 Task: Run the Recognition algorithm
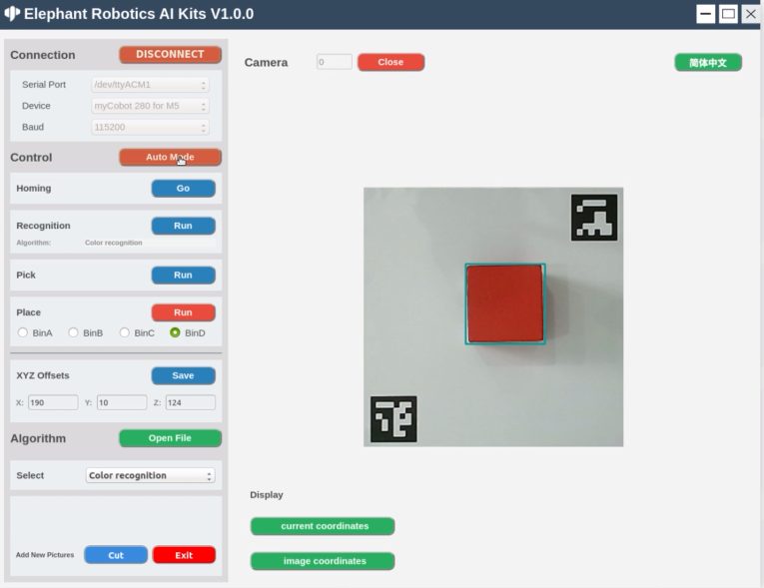click(183, 226)
